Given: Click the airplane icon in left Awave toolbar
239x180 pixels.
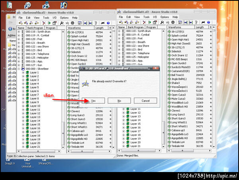Looking at the screenshot, I should click(x=103, y=23).
